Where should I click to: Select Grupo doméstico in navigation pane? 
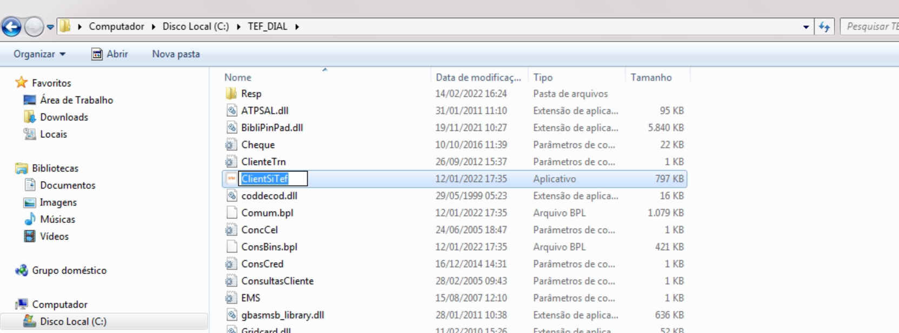(69, 270)
